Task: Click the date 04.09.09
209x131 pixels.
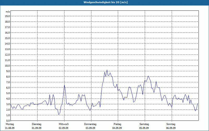Action: click(117, 128)
